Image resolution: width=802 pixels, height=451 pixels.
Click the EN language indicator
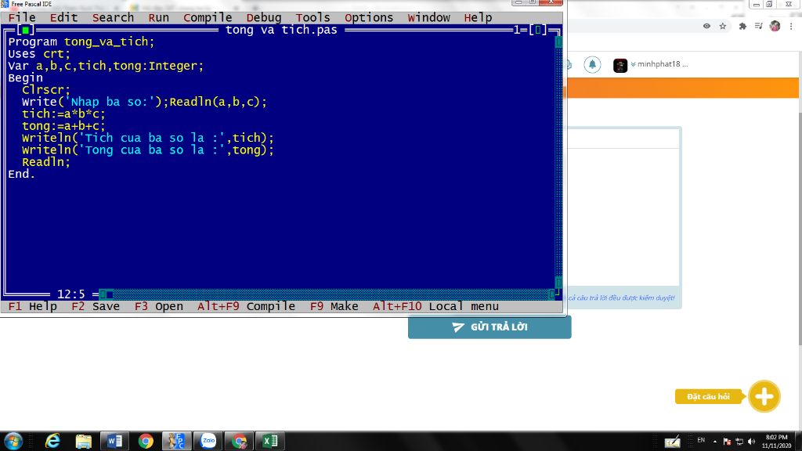point(701,440)
